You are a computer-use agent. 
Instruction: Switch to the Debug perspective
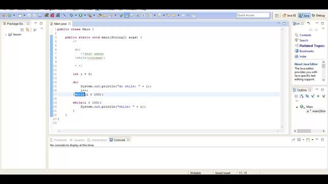click(x=318, y=15)
